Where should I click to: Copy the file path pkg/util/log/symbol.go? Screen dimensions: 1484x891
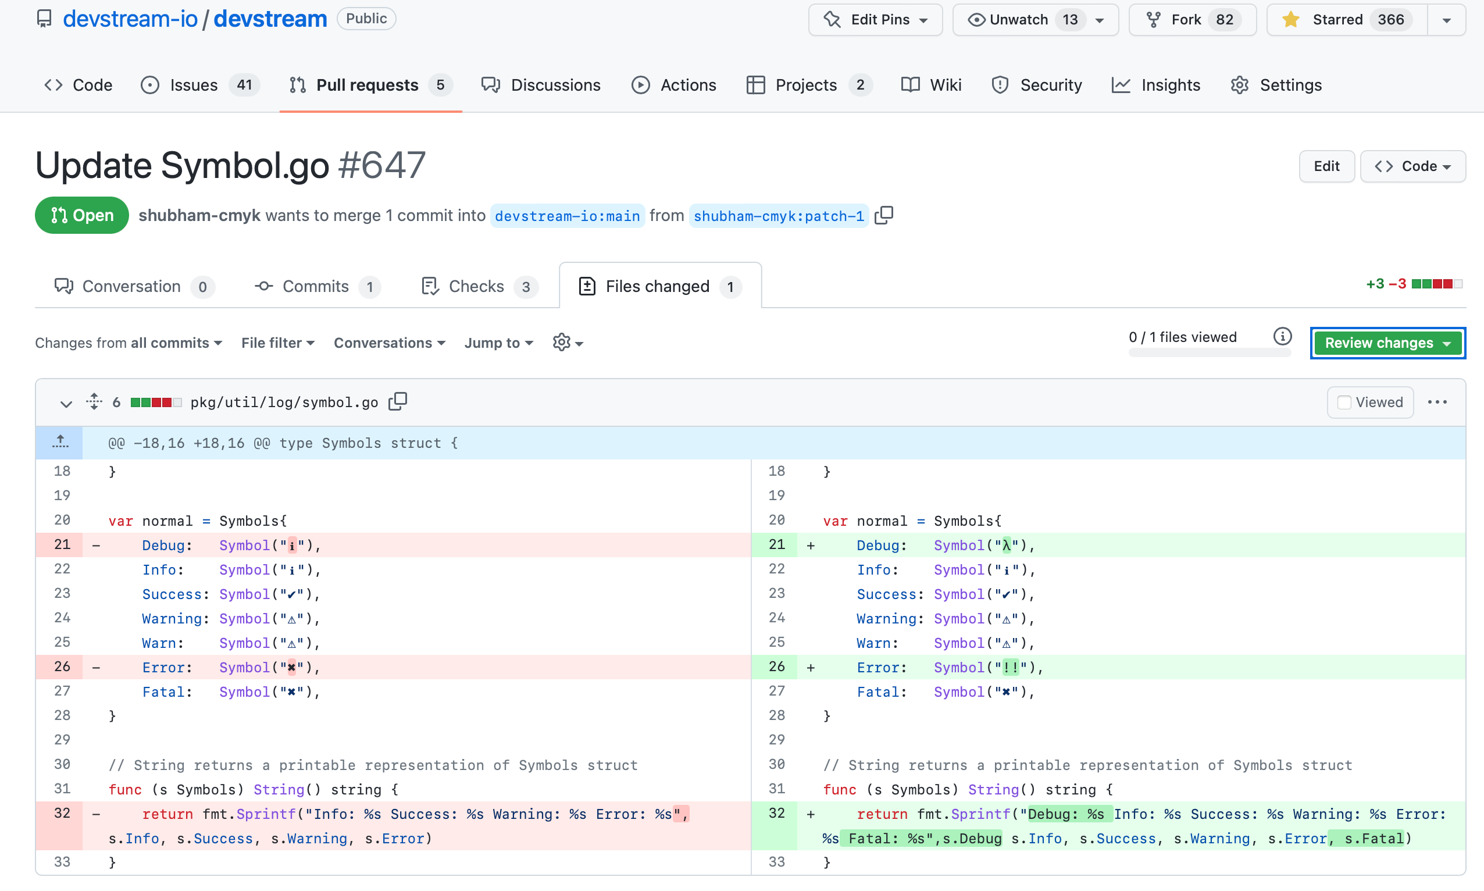(397, 401)
